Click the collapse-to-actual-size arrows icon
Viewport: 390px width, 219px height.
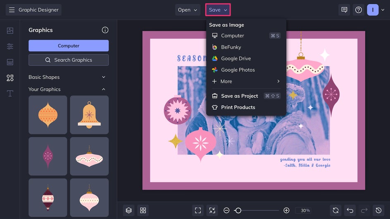point(212,210)
